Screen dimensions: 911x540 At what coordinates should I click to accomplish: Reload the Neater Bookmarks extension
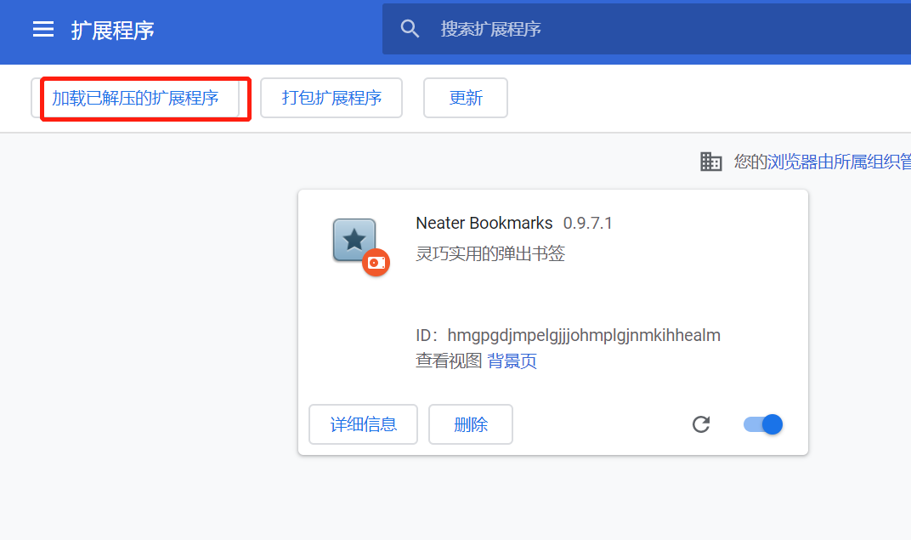(701, 424)
